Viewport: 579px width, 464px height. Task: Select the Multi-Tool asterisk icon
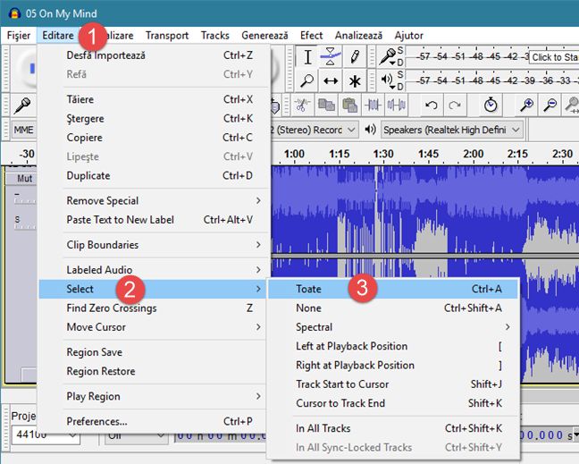[355, 80]
